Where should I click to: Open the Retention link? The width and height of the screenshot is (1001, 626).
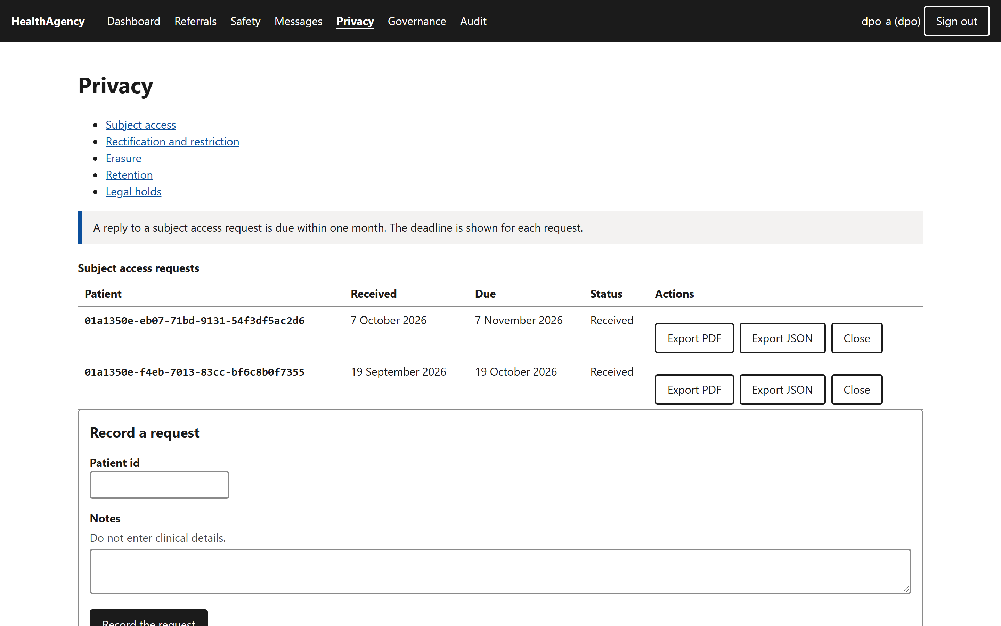[x=129, y=175]
